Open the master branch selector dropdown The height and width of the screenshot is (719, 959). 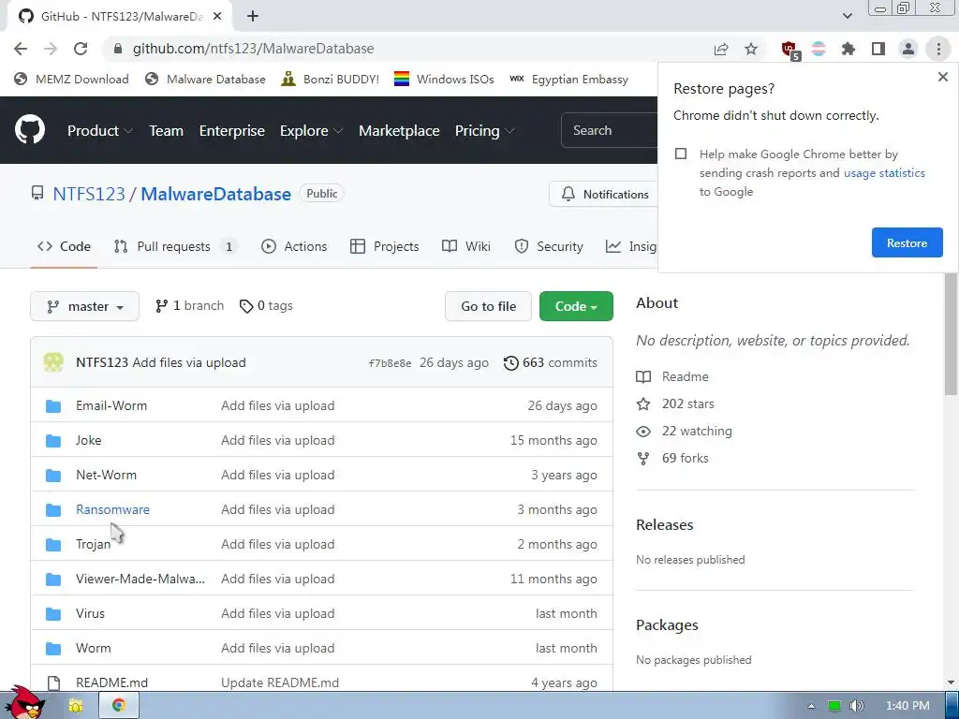click(x=84, y=306)
